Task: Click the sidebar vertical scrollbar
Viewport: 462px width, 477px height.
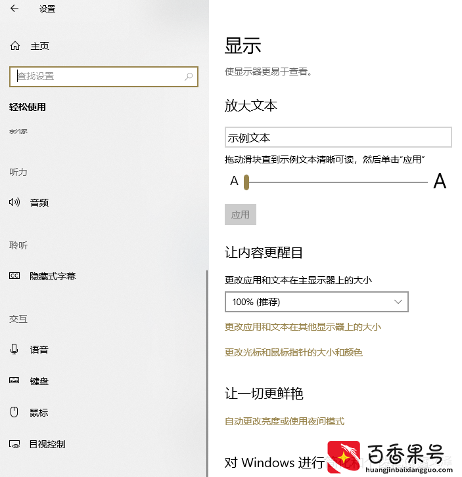Action: pos(207,373)
